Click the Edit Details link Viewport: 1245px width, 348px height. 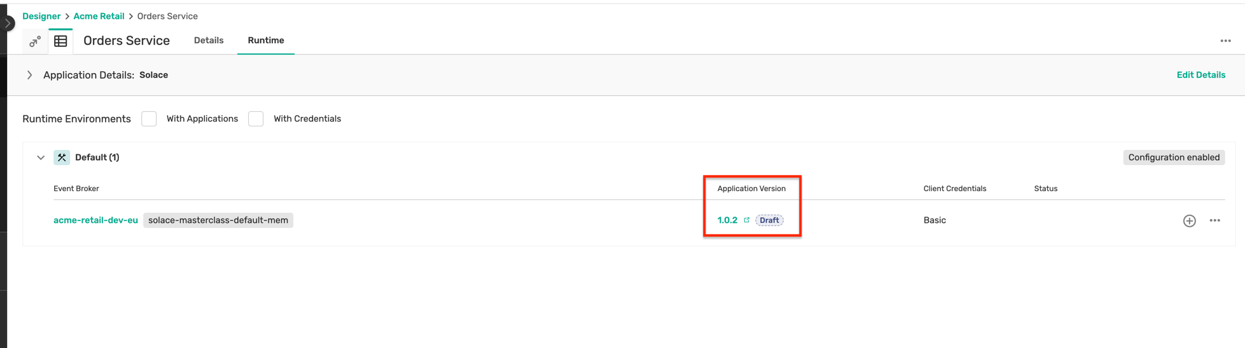[x=1200, y=75]
